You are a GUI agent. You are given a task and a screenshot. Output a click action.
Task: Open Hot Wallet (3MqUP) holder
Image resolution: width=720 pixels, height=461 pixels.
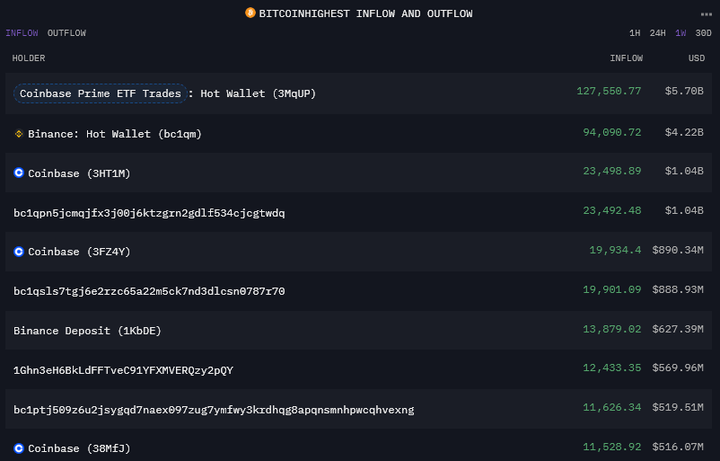258,93
